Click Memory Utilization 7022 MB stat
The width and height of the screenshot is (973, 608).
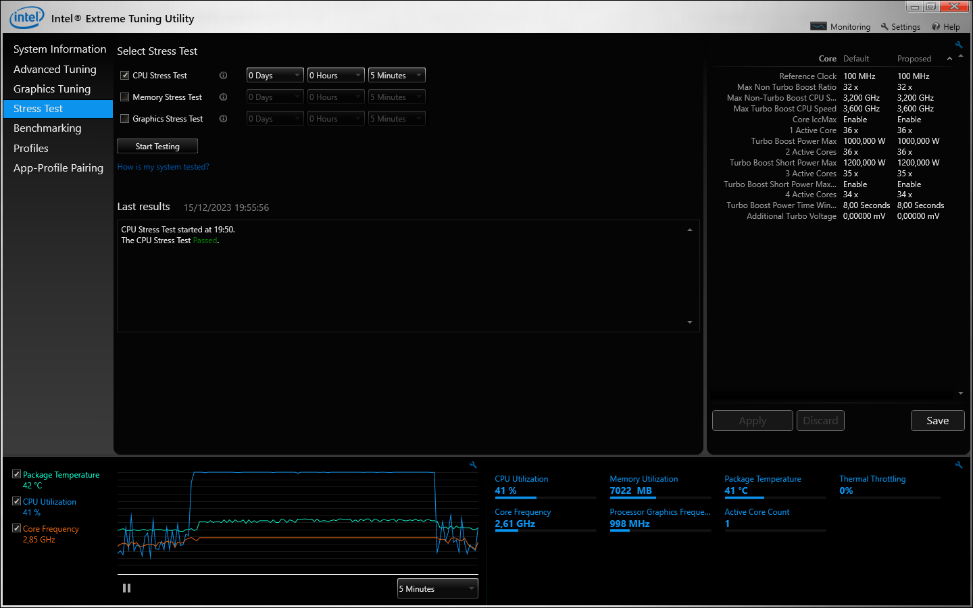click(x=660, y=485)
